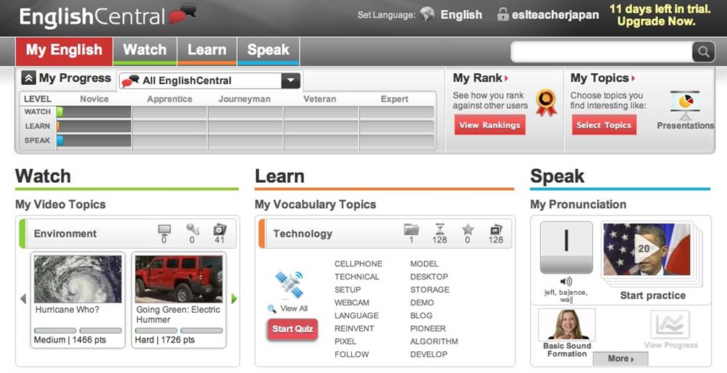Click the word TECHNICAL
The image size is (727, 373).
click(357, 276)
